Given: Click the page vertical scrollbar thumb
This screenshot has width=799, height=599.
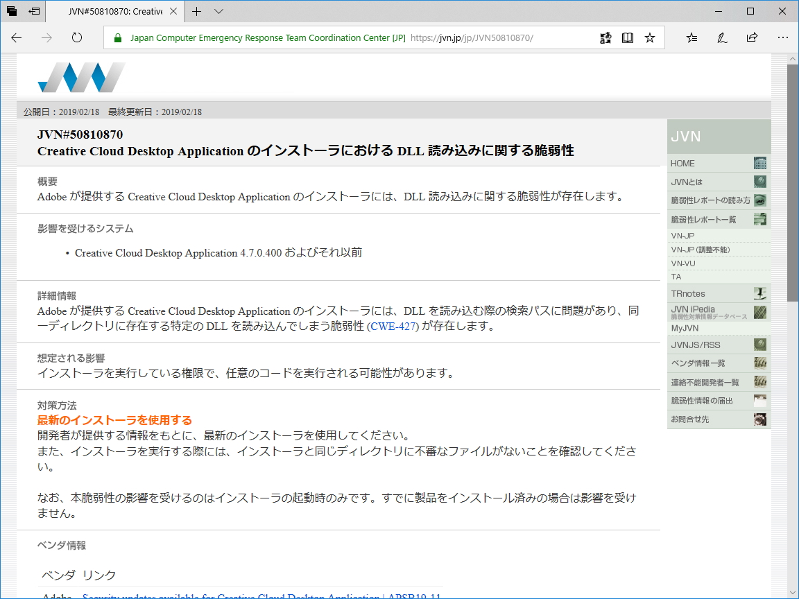Looking at the screenshot, I should (792, 182).
